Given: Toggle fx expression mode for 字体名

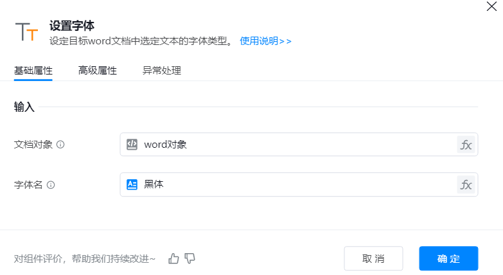Looking at the screenshot, I should click(x=466, y=184).
